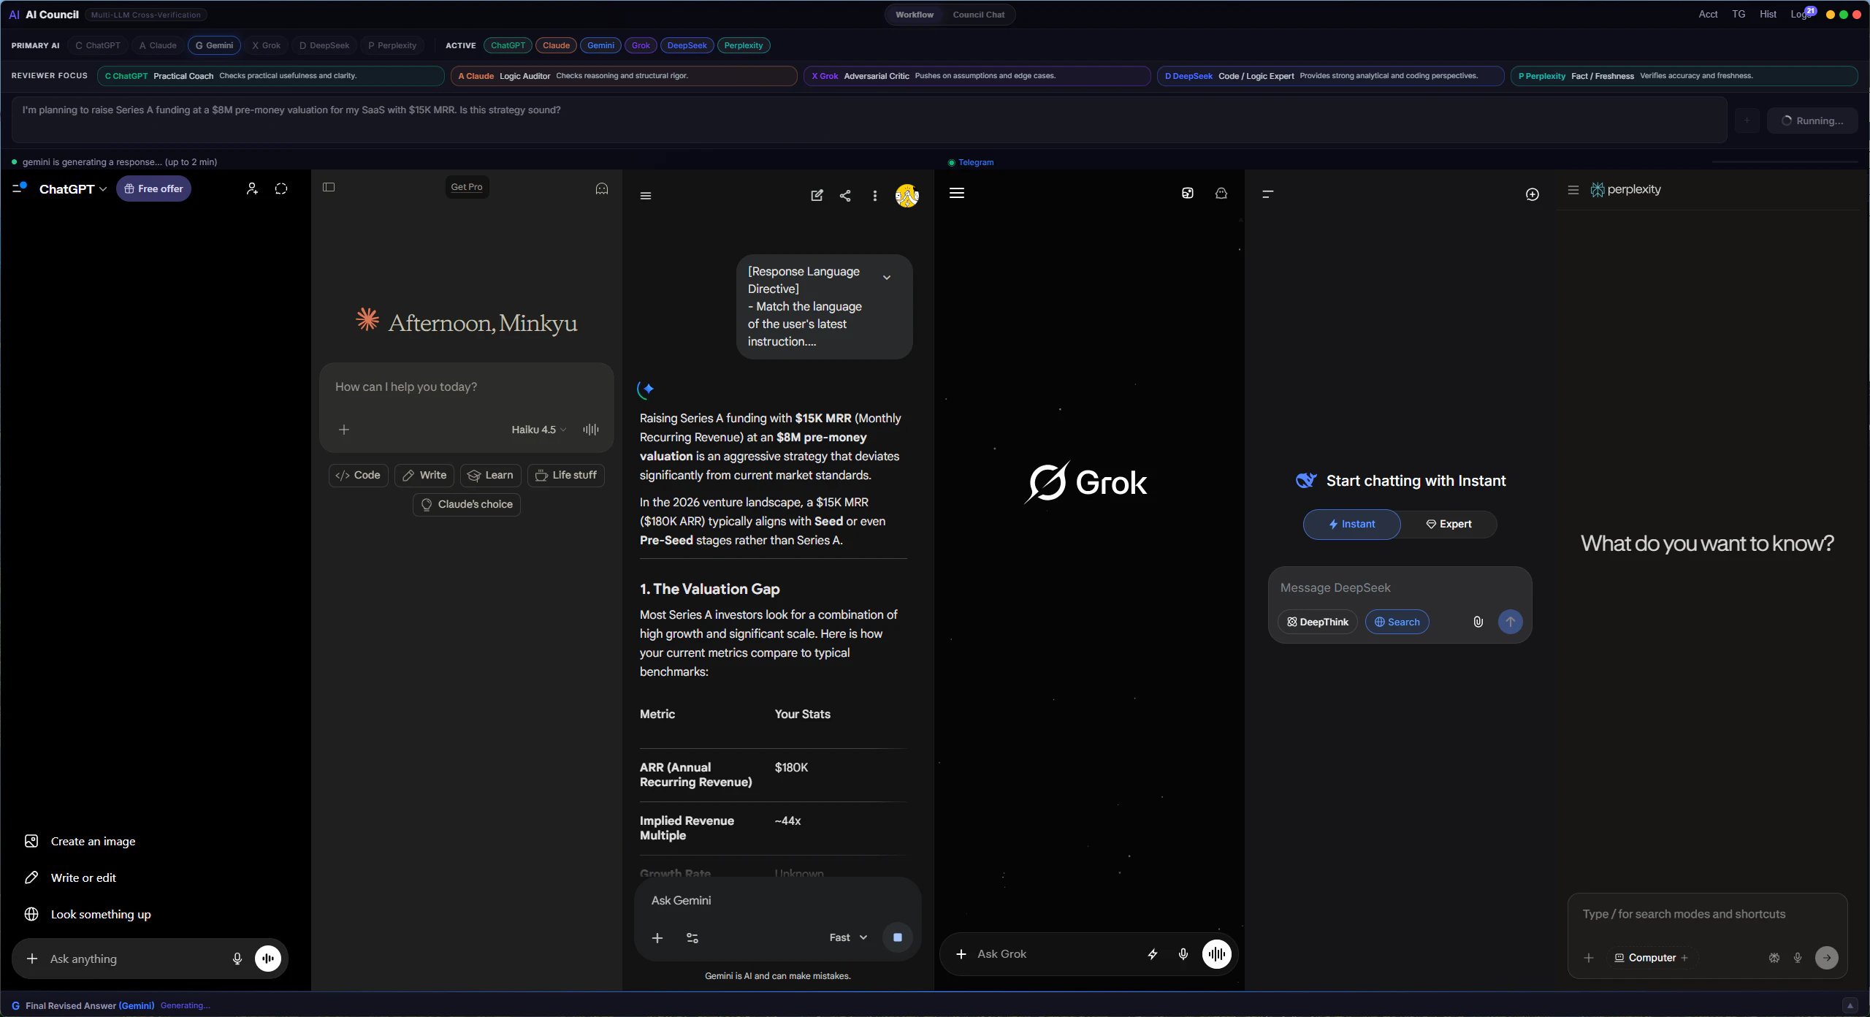Click Claude ghost incognito icon

[x=602, y=188]
